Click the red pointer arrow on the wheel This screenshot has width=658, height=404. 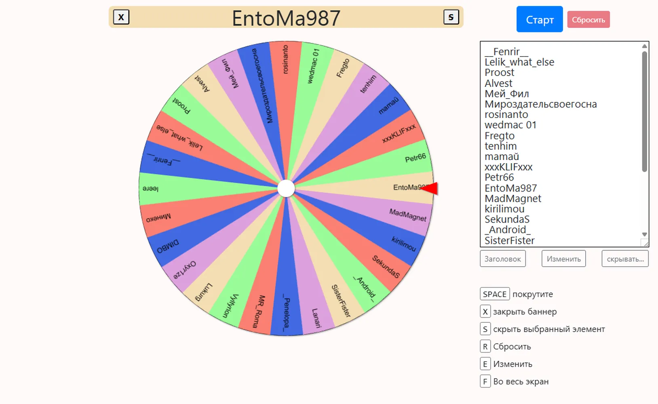tap(429, 189)
